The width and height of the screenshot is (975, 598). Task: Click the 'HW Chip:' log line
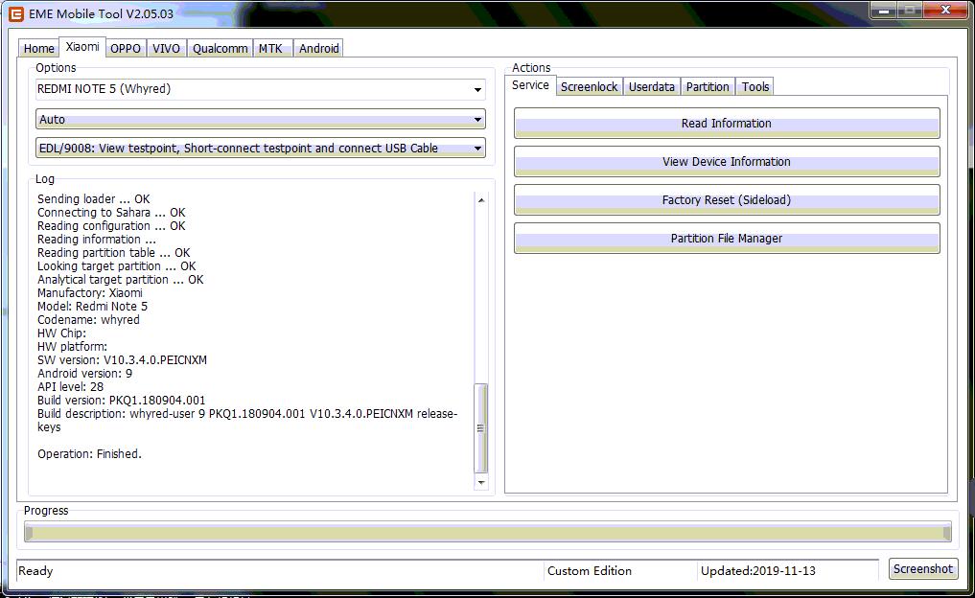click(61, 333)
